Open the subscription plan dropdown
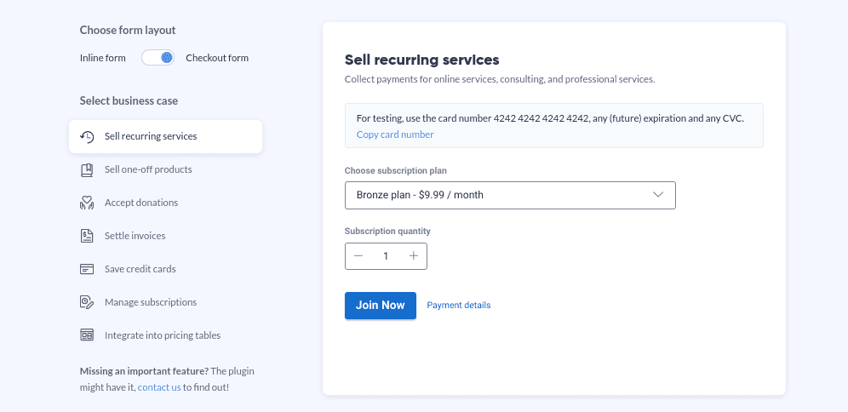848x412 pixels. [x=509, y=195]
